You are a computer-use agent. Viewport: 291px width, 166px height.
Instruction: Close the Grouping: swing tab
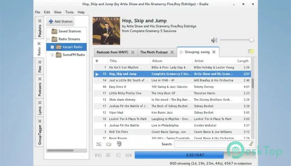[214, 52]
